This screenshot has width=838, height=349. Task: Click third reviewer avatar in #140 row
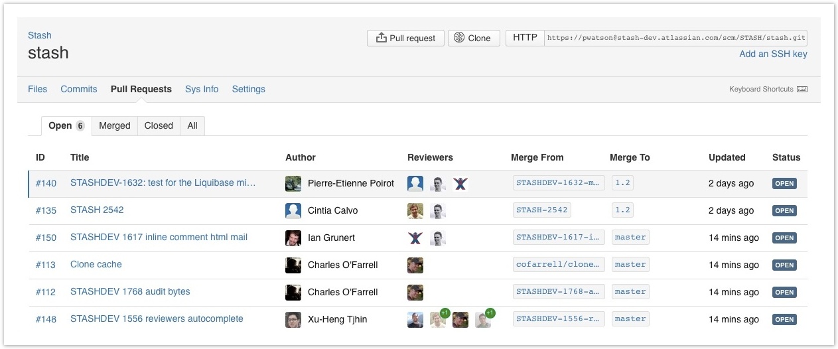pos(460,184)
